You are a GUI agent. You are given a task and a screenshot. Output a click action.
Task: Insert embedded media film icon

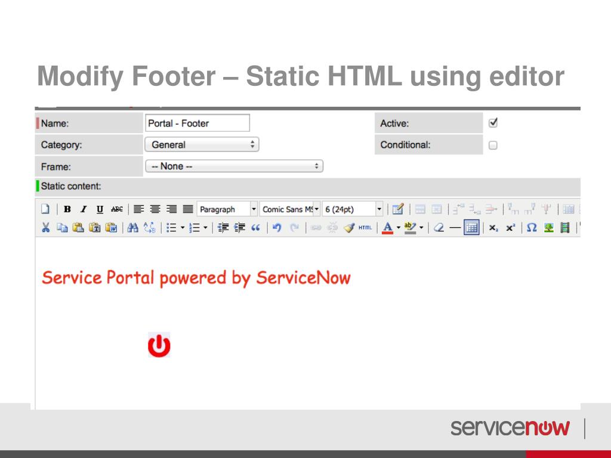[x=564, y=227]
